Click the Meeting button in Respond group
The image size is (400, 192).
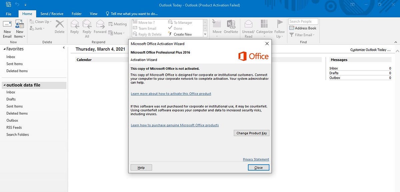118,24
